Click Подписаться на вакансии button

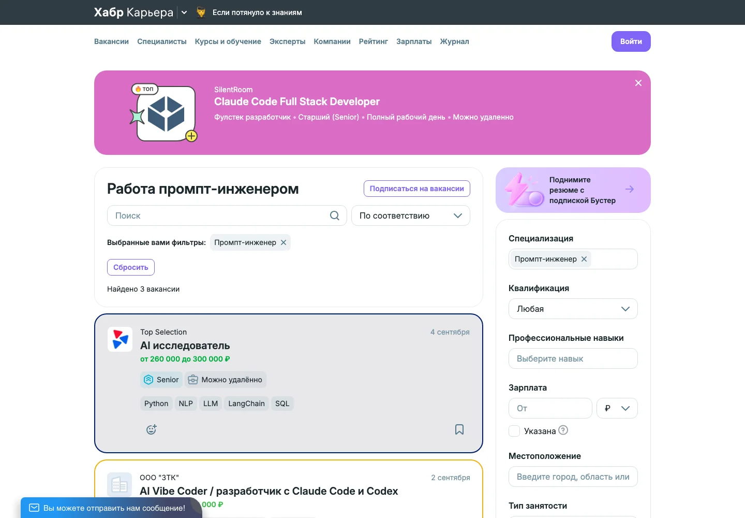click(x=417, y=189)
